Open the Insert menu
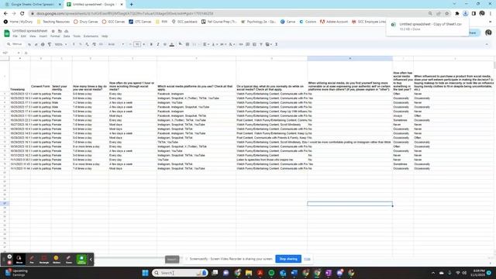This screenshot has width=496, height=279. pyautogui.click(x=43, y=36)
